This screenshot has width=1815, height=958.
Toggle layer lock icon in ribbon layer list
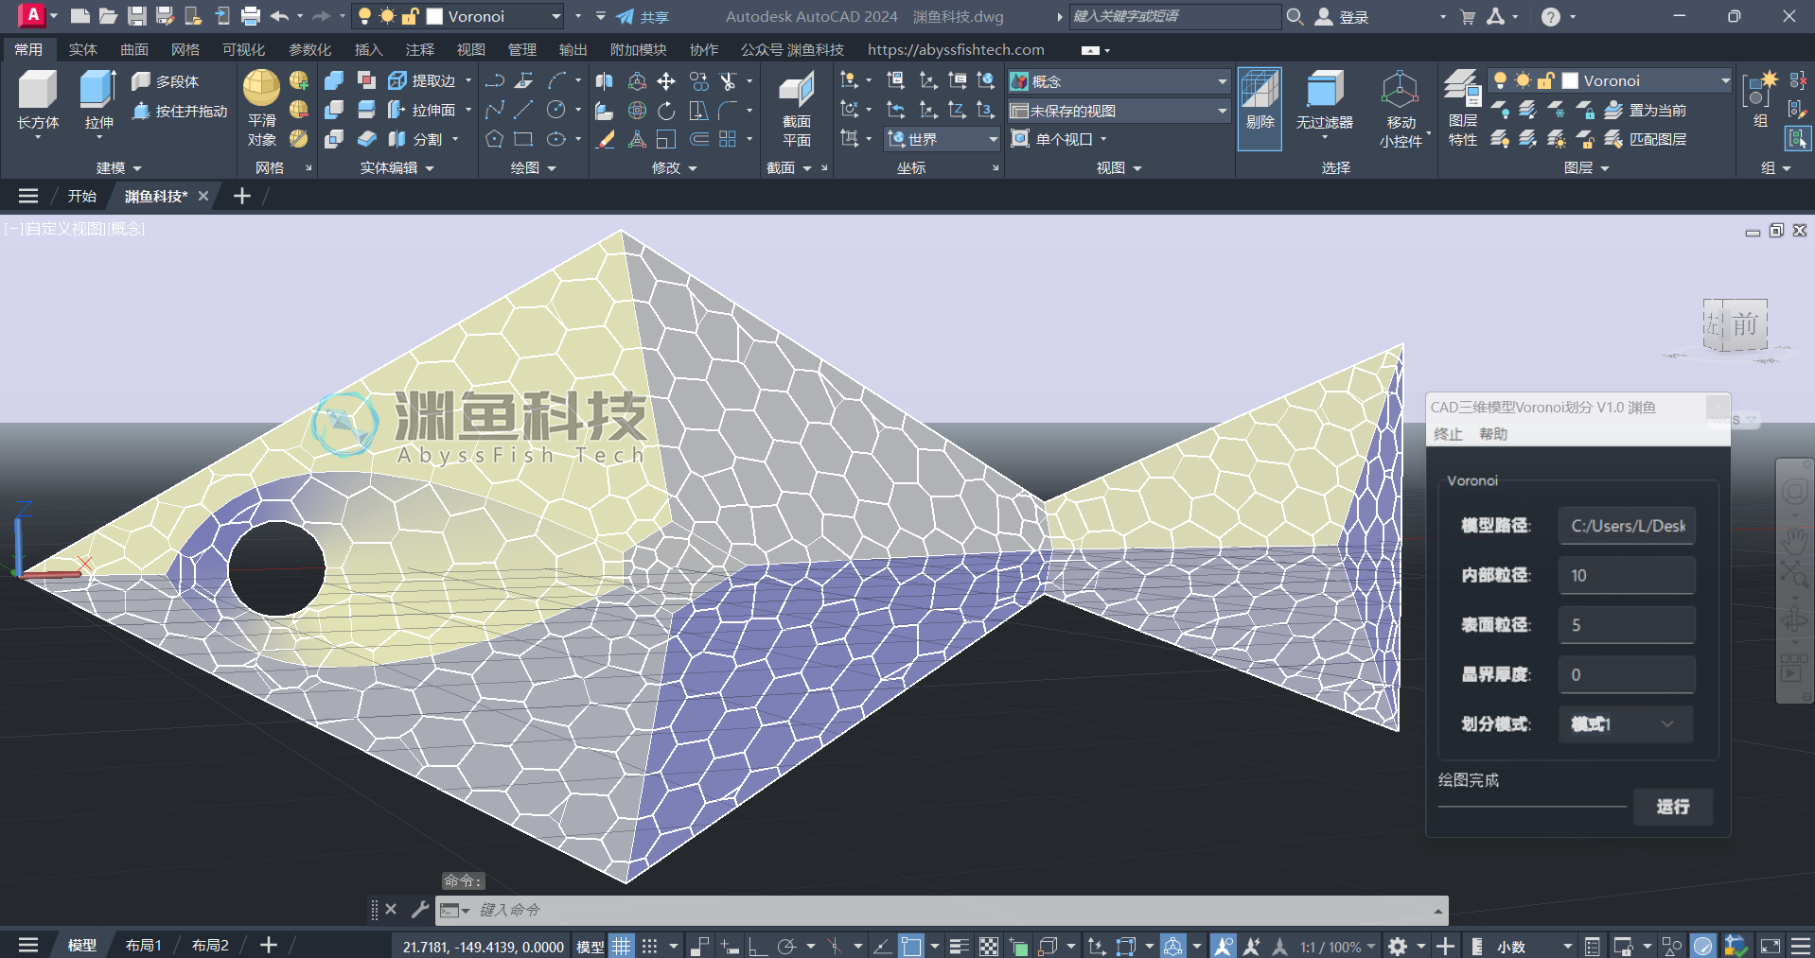pos(1545,81)
